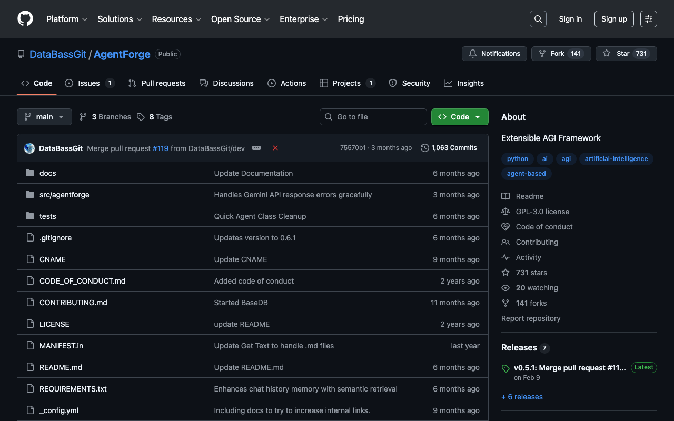This screenshot has width=674, height=421.
Task: Open the 1,063 Commits history
Action: [449, 148]
